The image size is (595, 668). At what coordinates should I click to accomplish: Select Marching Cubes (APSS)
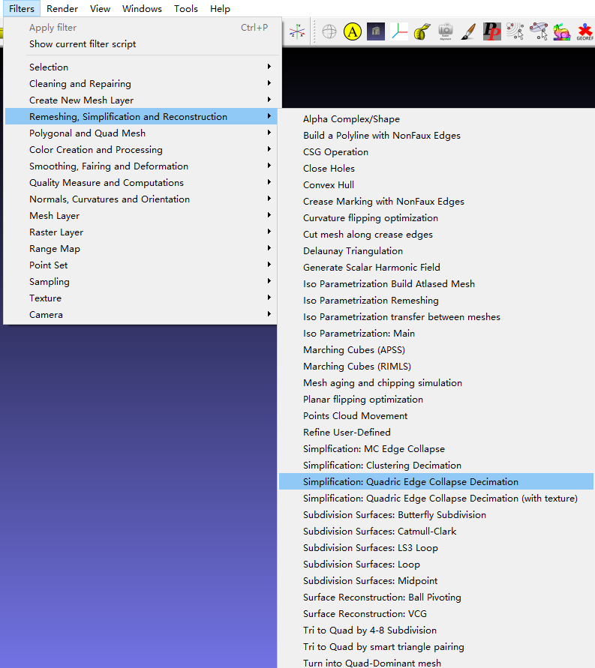click(x=437, y=350)
